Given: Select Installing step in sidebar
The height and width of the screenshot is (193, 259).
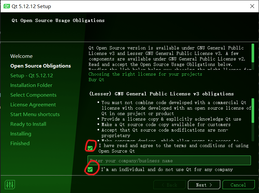Looking at the screenshot, I should (21, 134).
